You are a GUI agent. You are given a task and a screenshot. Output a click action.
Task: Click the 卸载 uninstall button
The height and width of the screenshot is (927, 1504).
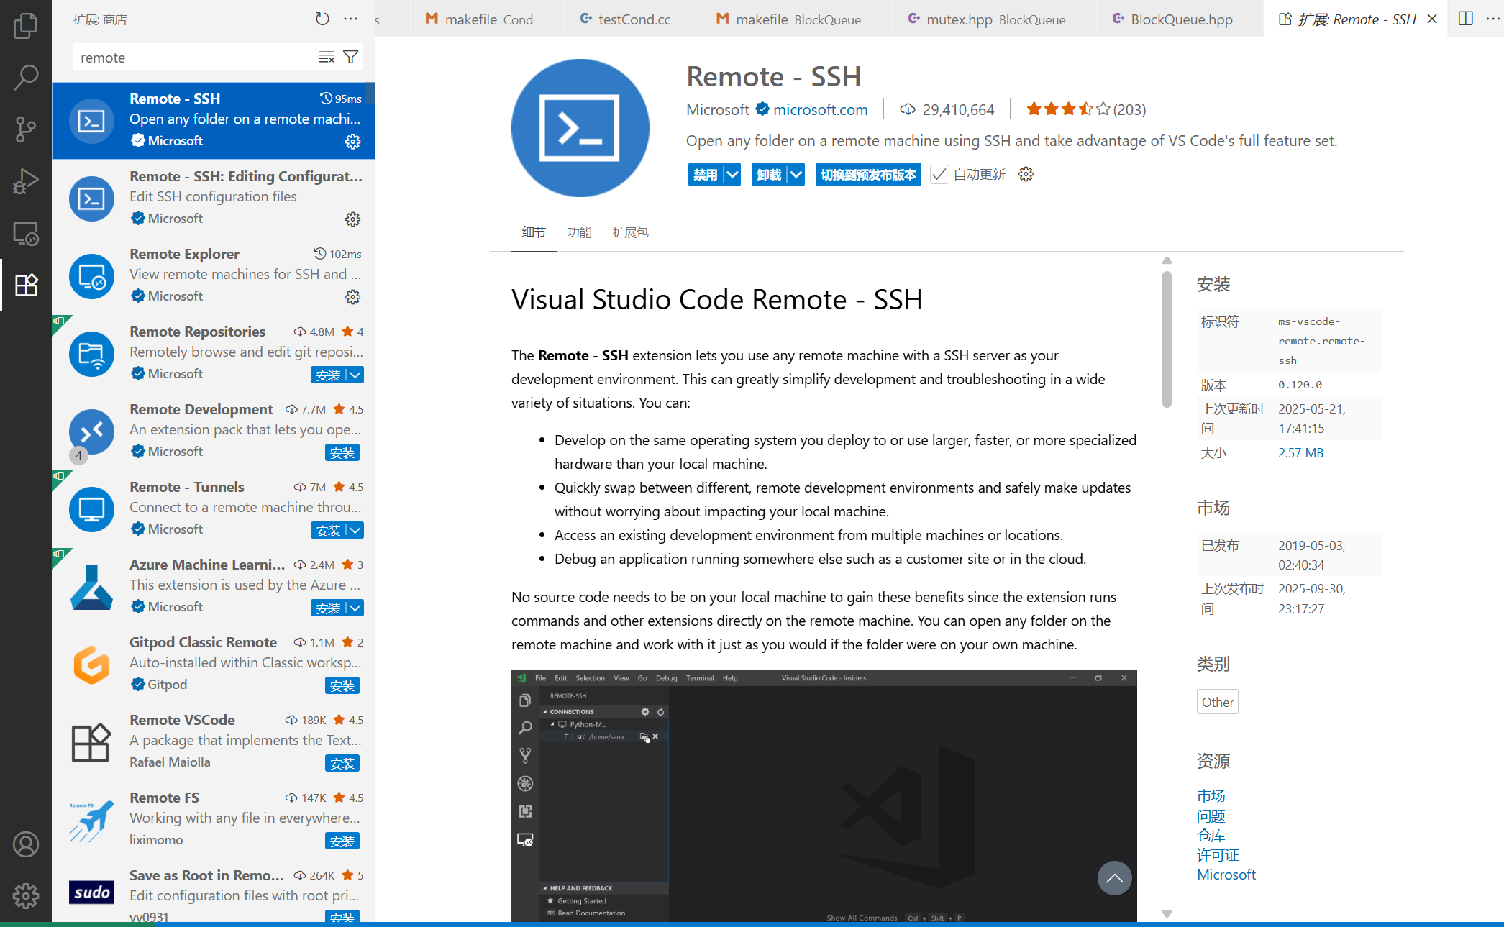pyautogui.click(x=769, y=175)
